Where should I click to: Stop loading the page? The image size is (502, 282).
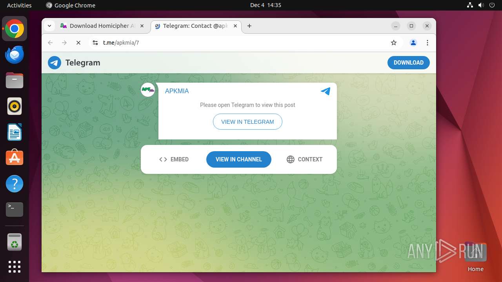point(78,43)
